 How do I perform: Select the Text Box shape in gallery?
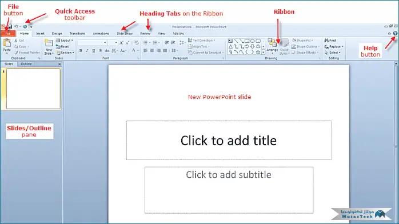pos(230,41)
